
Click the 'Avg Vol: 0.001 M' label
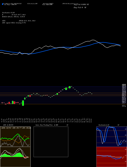[x=81, y=5]
